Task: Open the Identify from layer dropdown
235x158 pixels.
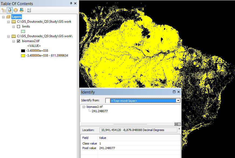Action: click(178, 100)
